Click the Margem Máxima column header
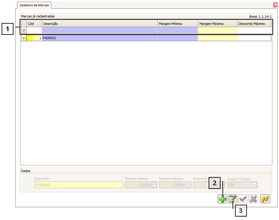Image resolution: width=279 pixels, height=220 pixels. 217,24
